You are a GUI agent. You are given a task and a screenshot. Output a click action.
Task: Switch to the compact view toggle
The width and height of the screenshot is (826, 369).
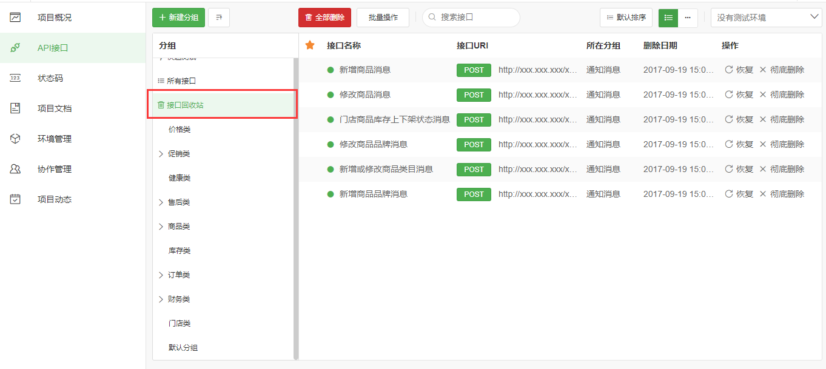click(x=688, y=18)
